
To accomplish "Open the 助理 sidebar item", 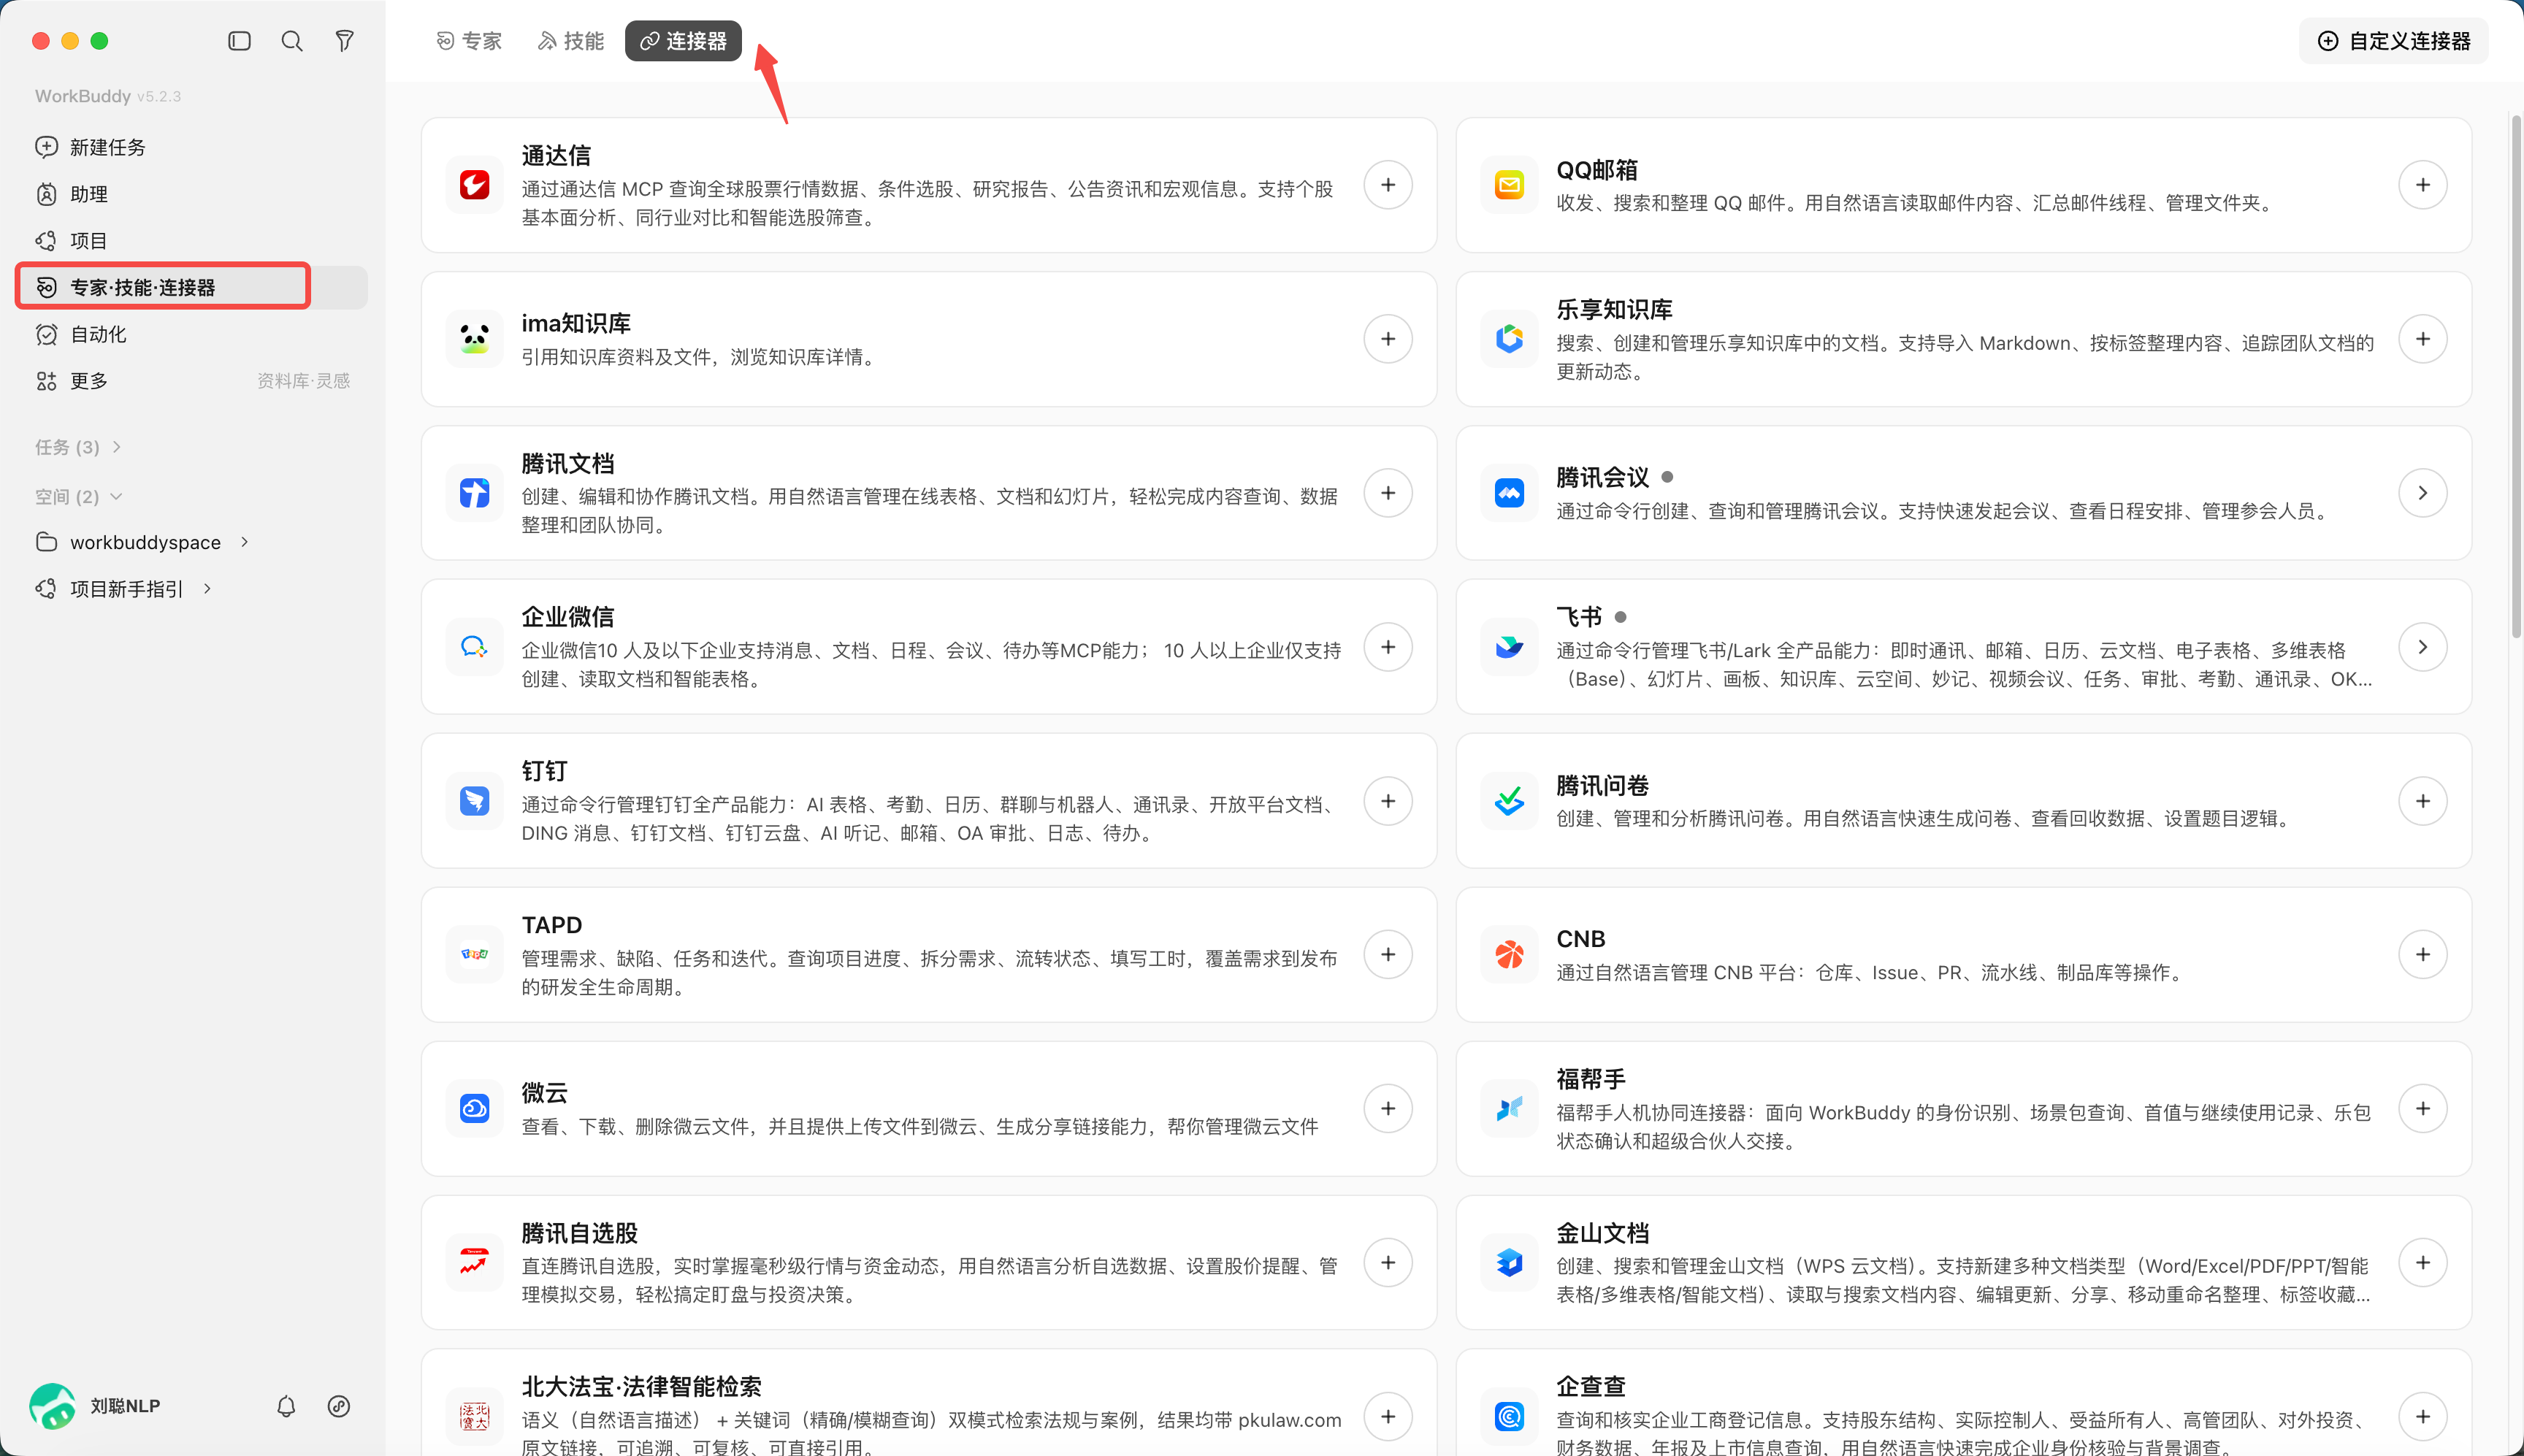I will (192, 194).
